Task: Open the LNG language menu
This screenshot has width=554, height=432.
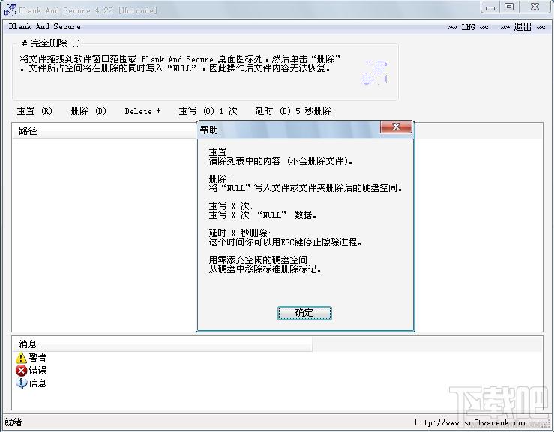Action: [468, 27]
